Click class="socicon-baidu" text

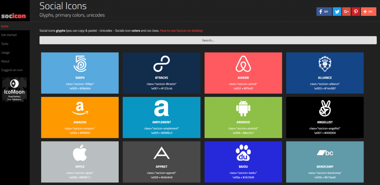243,173
